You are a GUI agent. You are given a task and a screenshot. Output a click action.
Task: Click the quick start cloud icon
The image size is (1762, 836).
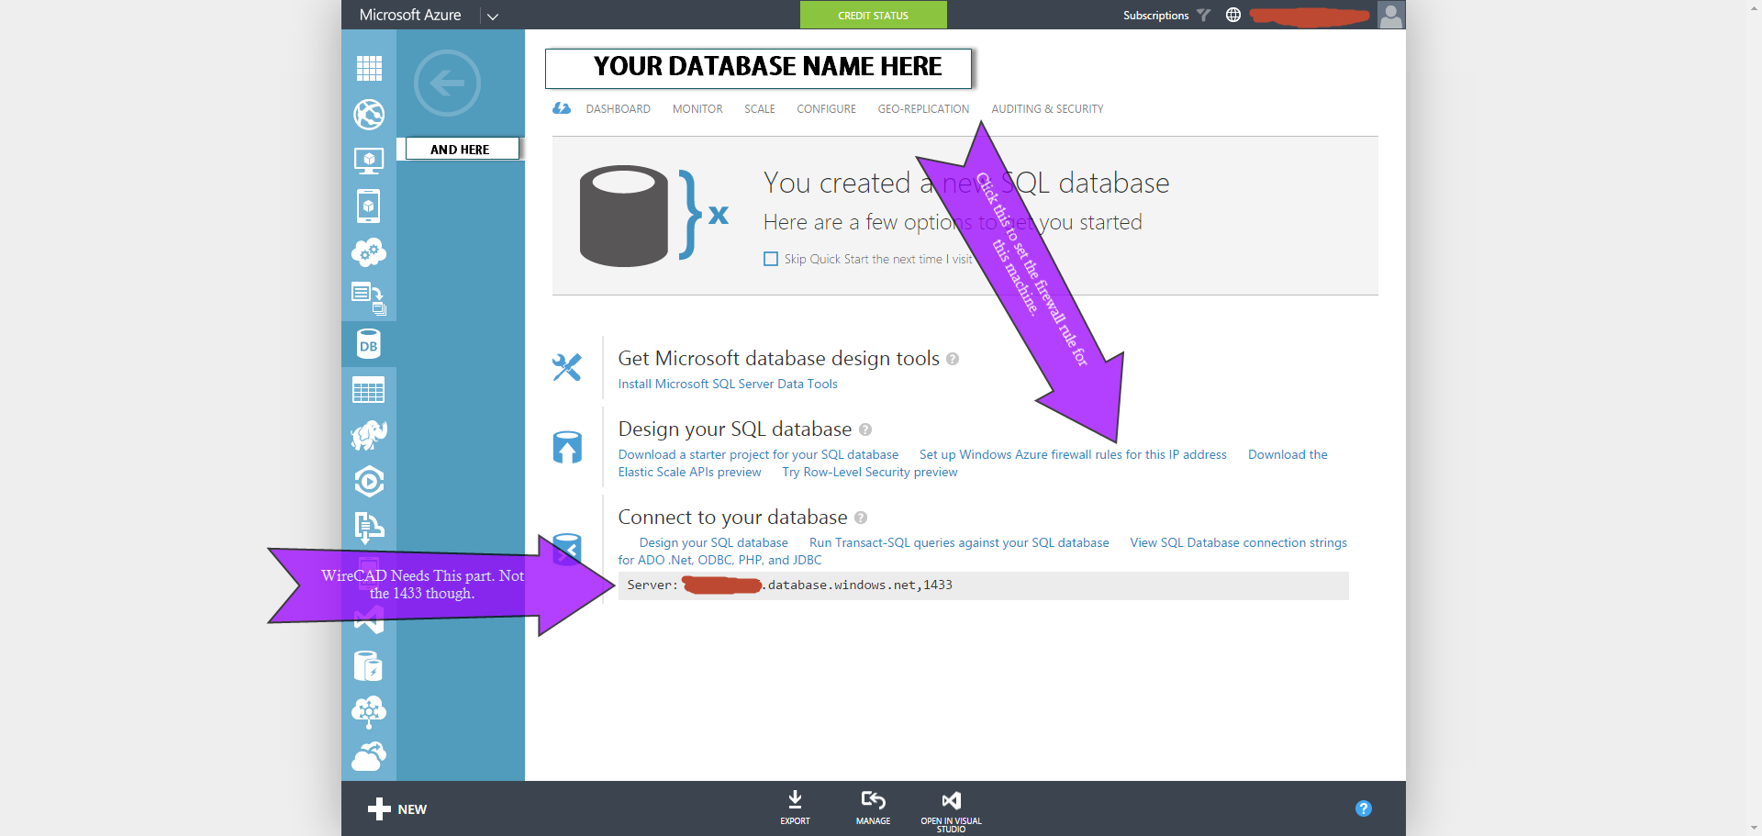point(562,108)
